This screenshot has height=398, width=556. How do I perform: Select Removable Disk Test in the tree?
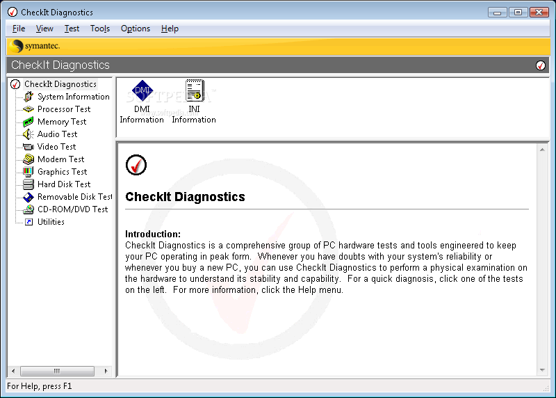tap(74, 197)
